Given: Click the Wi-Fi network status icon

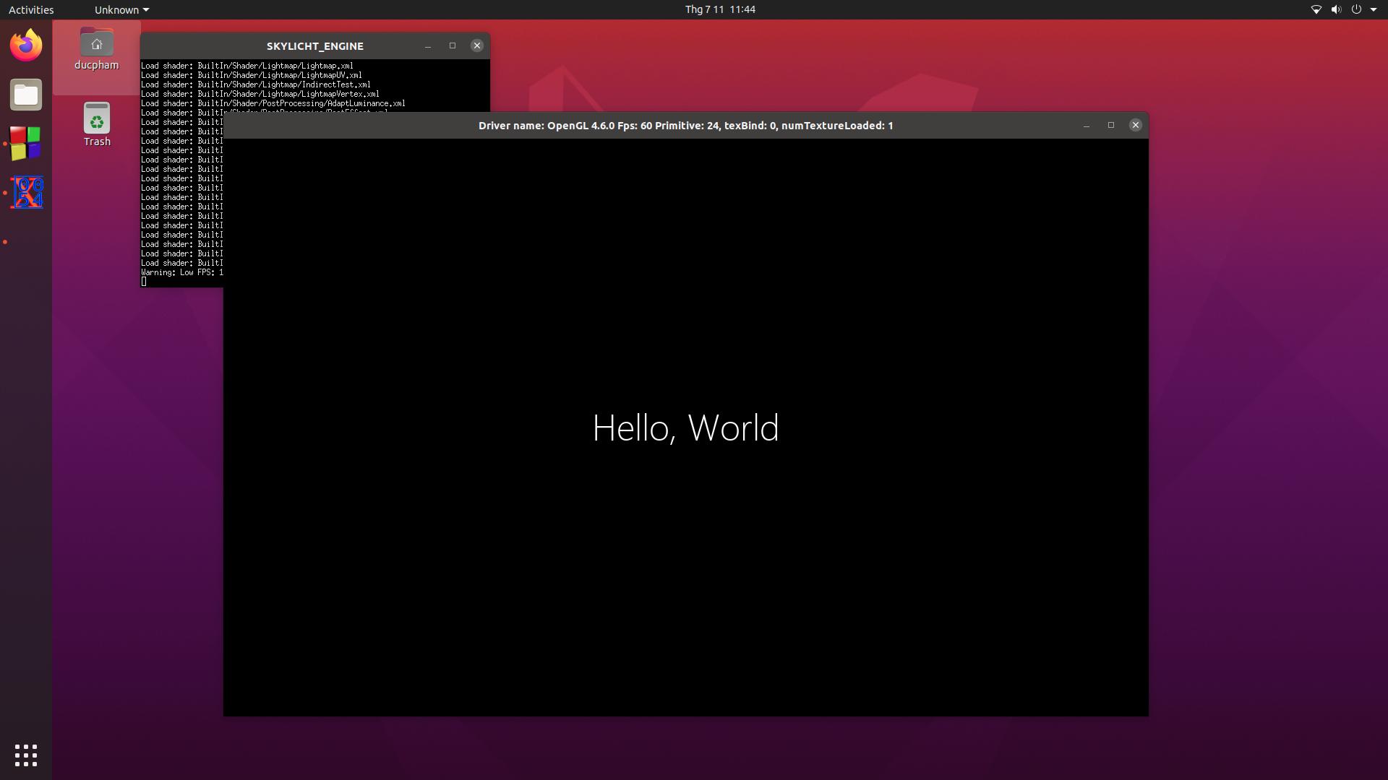Looking at the screenshot, I should (x=1316, y=9).
